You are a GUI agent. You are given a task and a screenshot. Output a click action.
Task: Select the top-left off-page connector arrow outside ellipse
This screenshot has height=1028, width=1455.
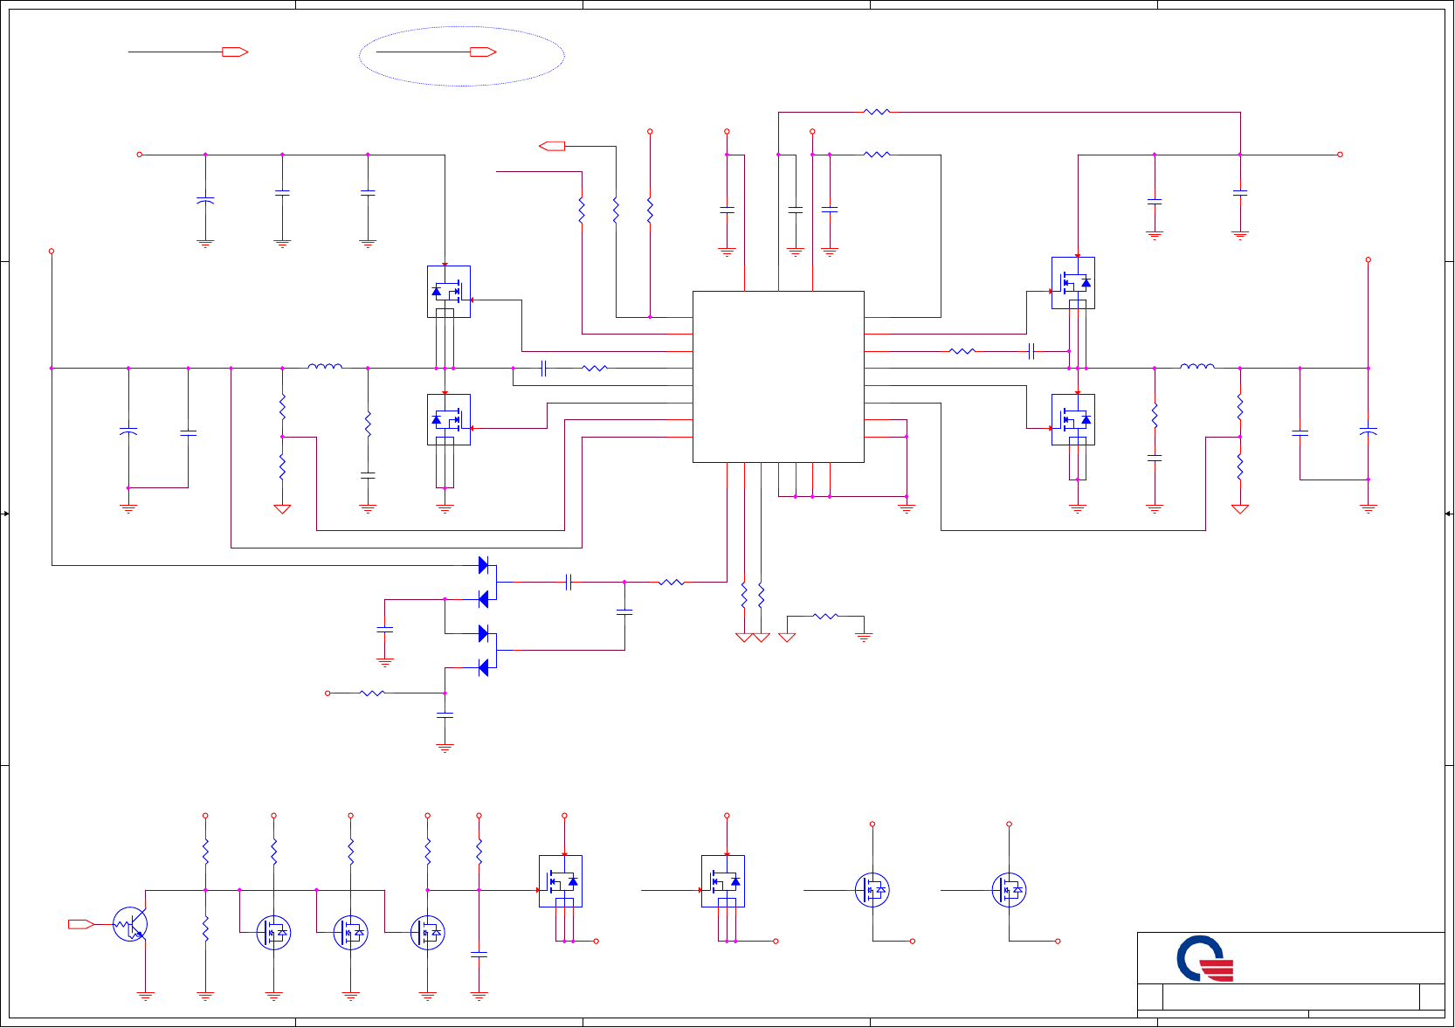235,52
